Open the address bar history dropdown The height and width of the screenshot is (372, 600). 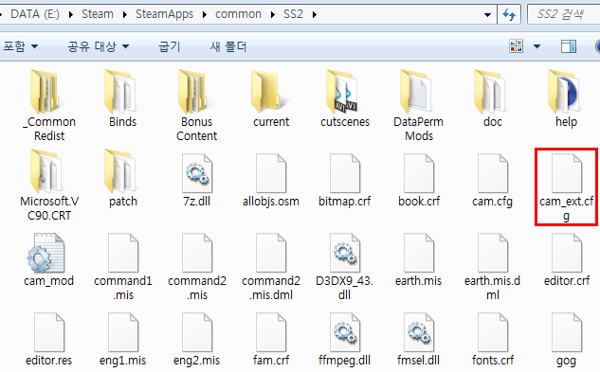coord(487,15)
